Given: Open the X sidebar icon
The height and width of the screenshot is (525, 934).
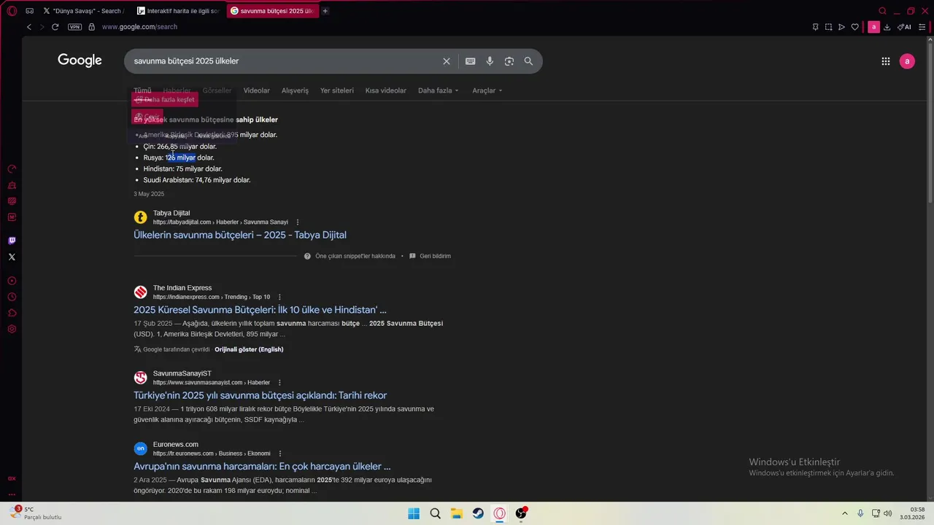Looking at the screenshot, I should pos(12,257).
